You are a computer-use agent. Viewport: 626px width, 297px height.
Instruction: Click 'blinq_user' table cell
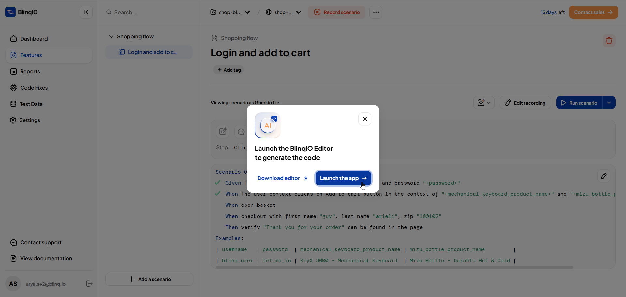click(x=237, y=261)
